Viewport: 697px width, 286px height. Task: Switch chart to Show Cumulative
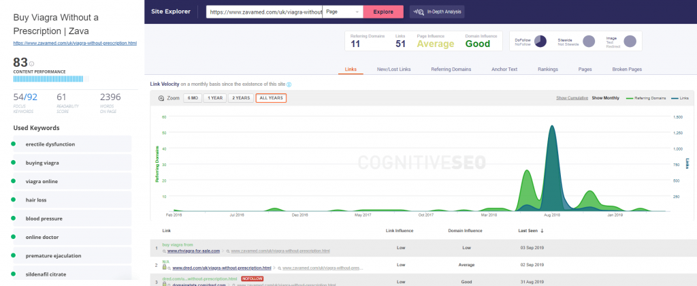click(x=572, y=98)
